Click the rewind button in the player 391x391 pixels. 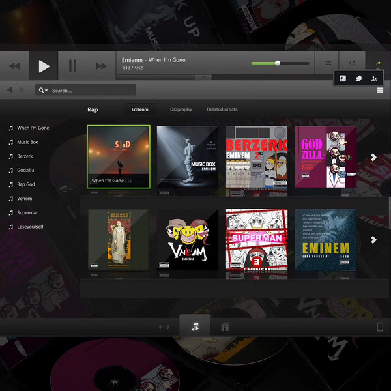[x=14, y=66]
